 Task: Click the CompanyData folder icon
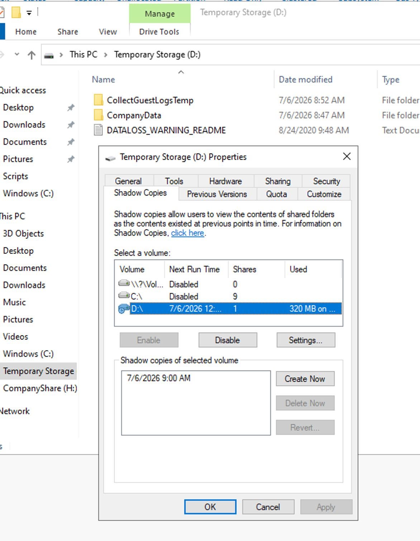[98, 115]
